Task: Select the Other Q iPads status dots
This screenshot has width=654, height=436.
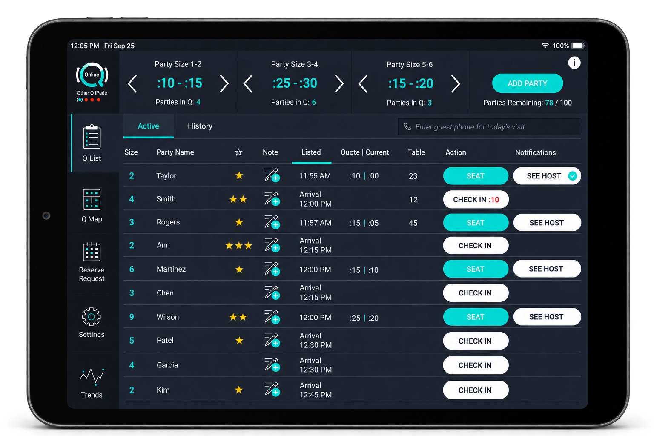Action: [89, 100]
